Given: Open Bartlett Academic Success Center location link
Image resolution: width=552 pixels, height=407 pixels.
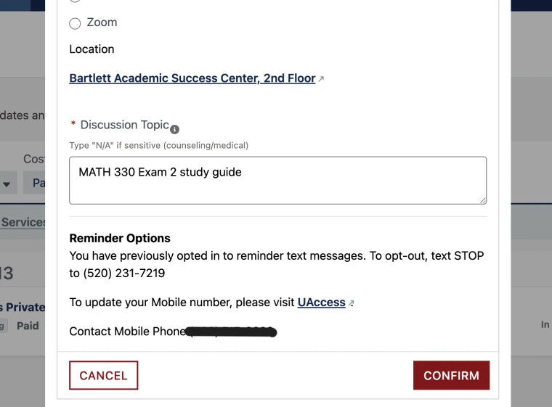Looking at the screenshot, I should click(192, 78).
